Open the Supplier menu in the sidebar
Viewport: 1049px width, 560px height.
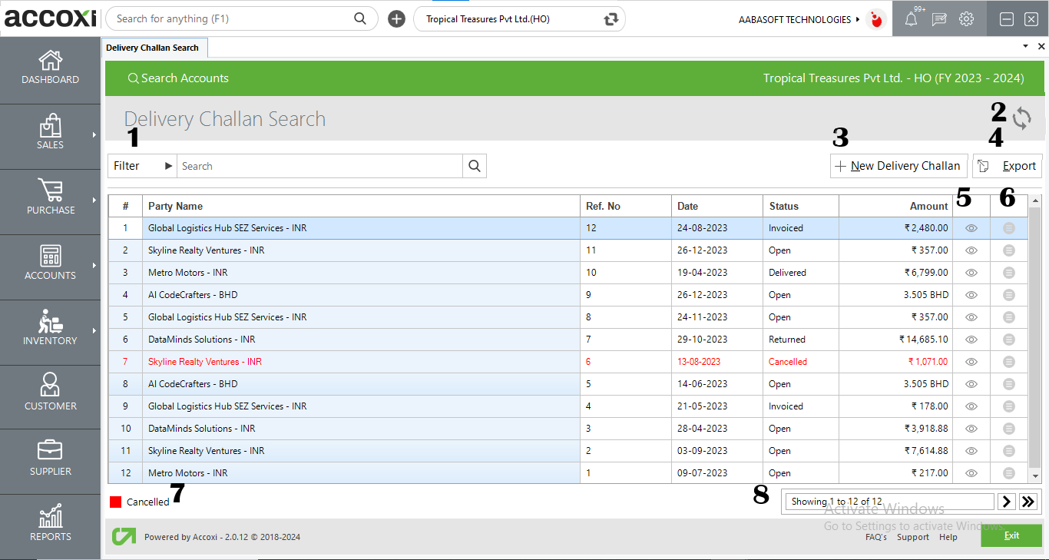tap(50, 459)
